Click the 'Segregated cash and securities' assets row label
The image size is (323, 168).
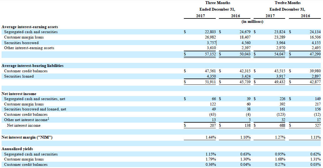[31, 32]
